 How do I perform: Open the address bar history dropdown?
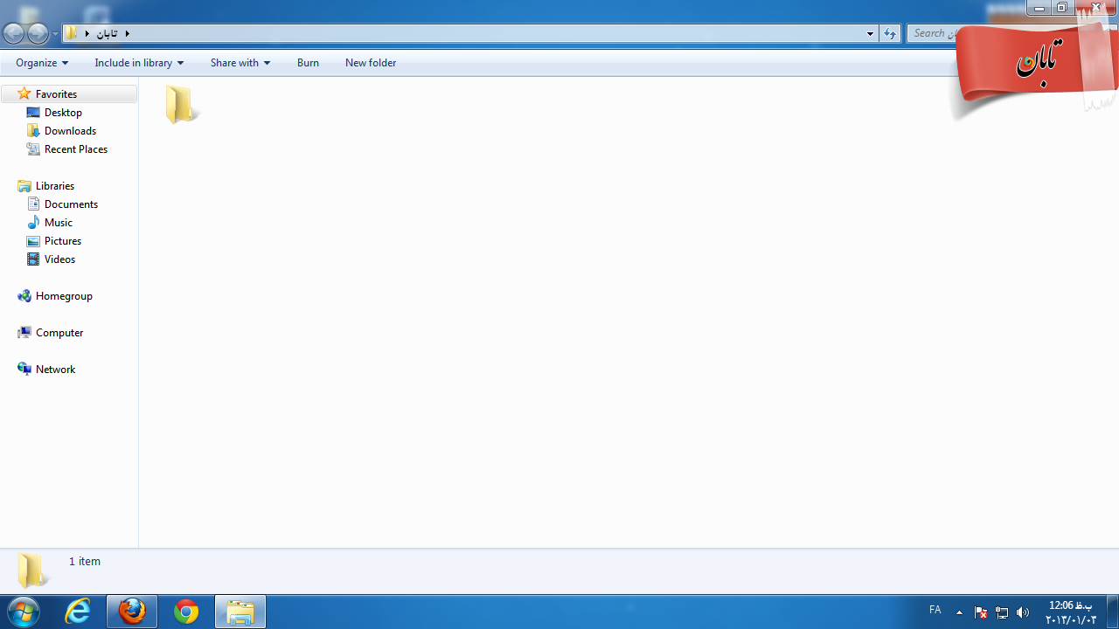tap(870, 34)
